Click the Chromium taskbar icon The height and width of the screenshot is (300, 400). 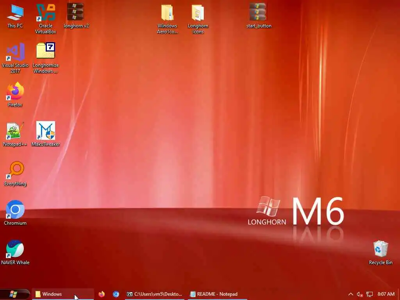point(116,294)
